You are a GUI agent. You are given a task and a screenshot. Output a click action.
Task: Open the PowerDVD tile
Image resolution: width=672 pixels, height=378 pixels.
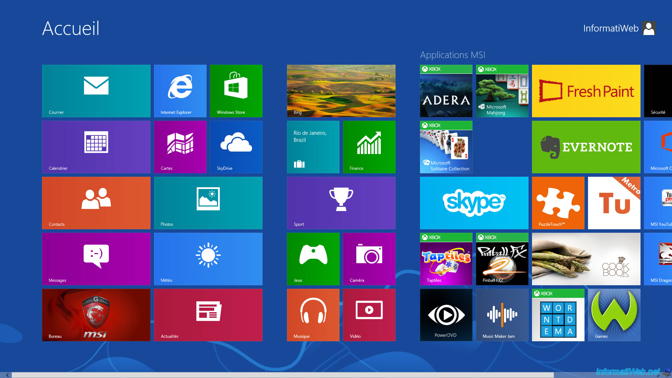pyautogui.click(x=446, y=315)
